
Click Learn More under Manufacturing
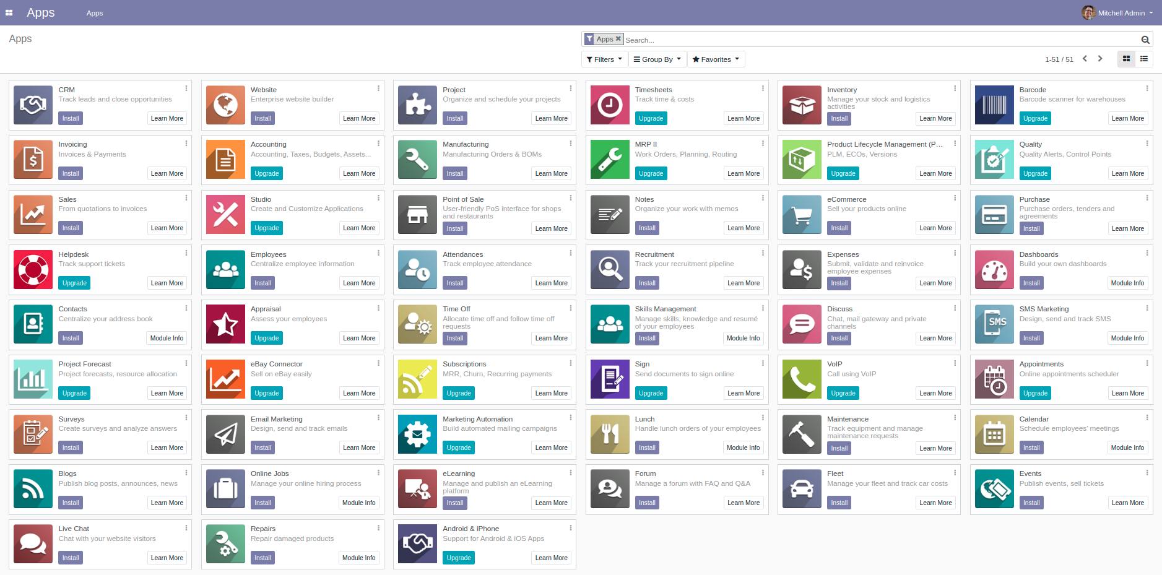pyautogui.click(x=551, y=173)
